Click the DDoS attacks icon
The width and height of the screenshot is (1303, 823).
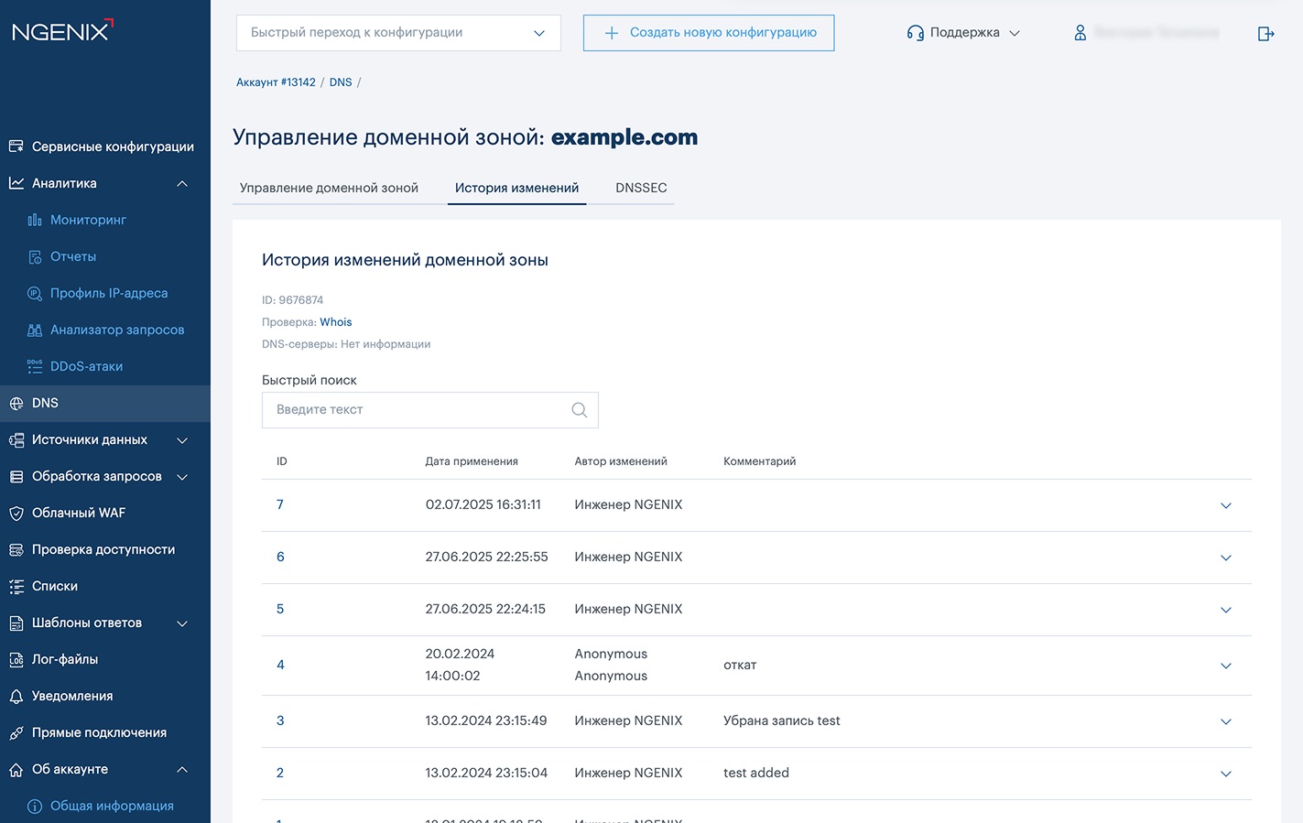(x=35, y=366)
